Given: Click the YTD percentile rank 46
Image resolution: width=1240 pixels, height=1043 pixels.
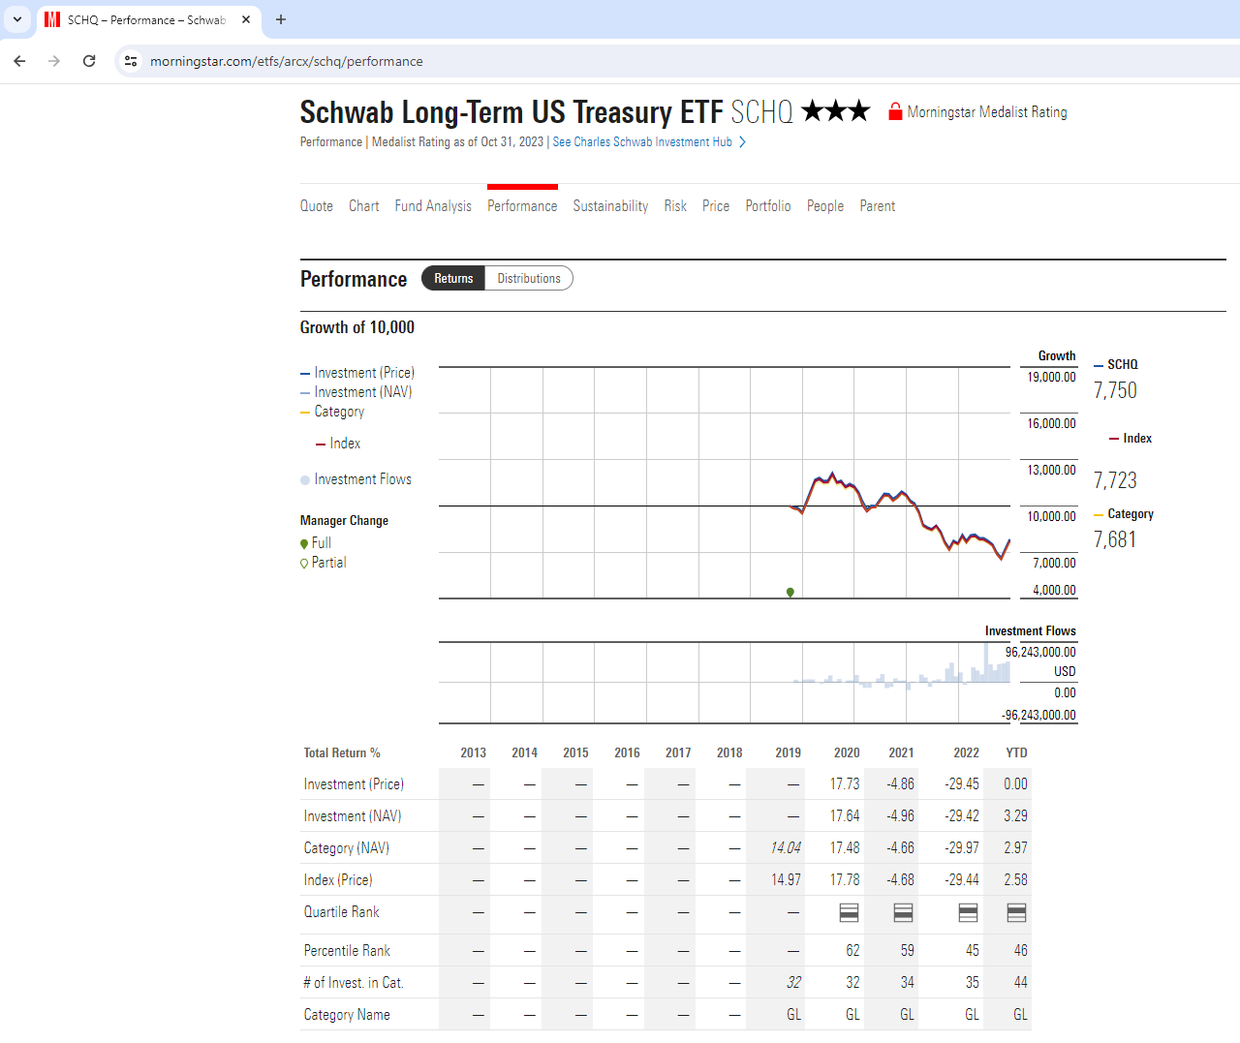Looking at the screenshot, I should pyautogui.click(x=1020, y=951).
